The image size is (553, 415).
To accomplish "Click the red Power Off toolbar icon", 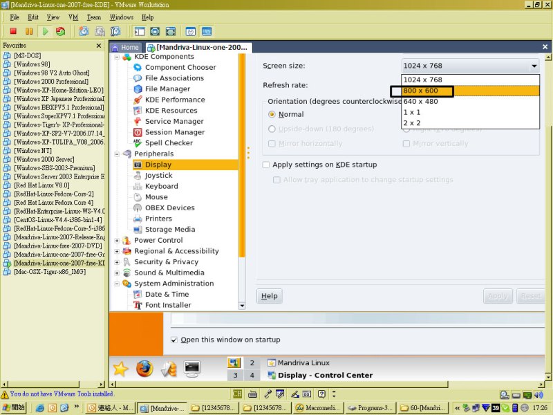I will tap(13, 31).
